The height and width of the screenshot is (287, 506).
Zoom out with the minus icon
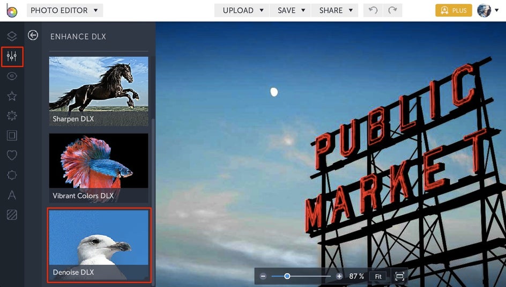pyautogui.click(x=263, y=276)
